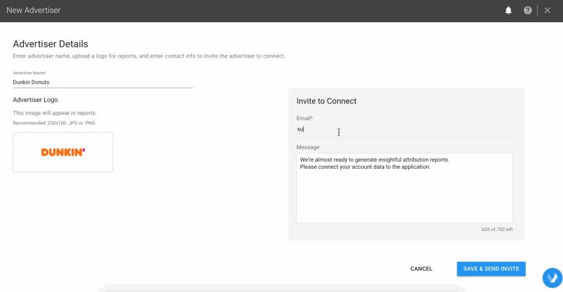Click the Message field label
The image size is (563, 292).
308,147
